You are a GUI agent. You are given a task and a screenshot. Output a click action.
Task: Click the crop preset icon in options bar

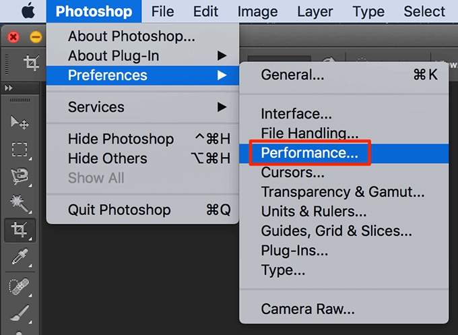[31, 63]
